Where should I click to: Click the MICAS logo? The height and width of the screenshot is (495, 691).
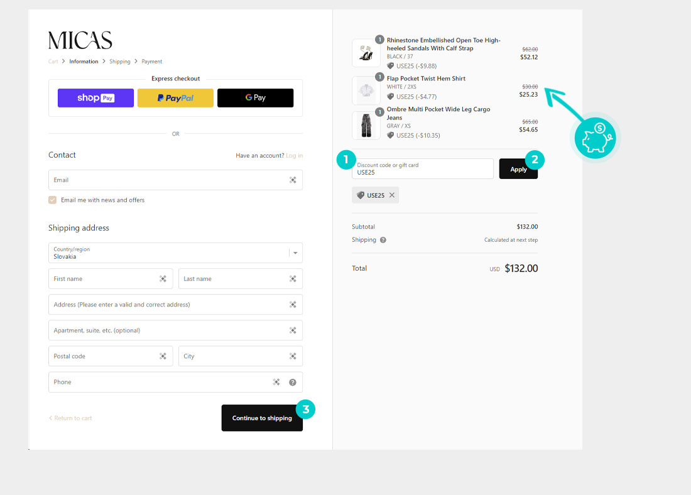click(x=80, y=40)
